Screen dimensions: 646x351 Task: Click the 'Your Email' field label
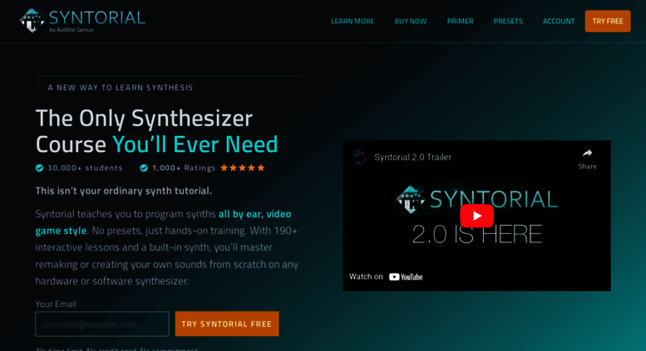pyautogui.click(x=56, y=305)
